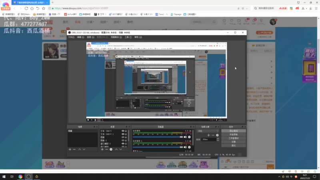
Task: Open OBS Edit menu
Action: click(x=81, y=37)
